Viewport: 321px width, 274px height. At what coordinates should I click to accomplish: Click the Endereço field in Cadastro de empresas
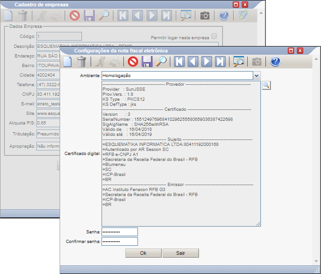(48, 56)
